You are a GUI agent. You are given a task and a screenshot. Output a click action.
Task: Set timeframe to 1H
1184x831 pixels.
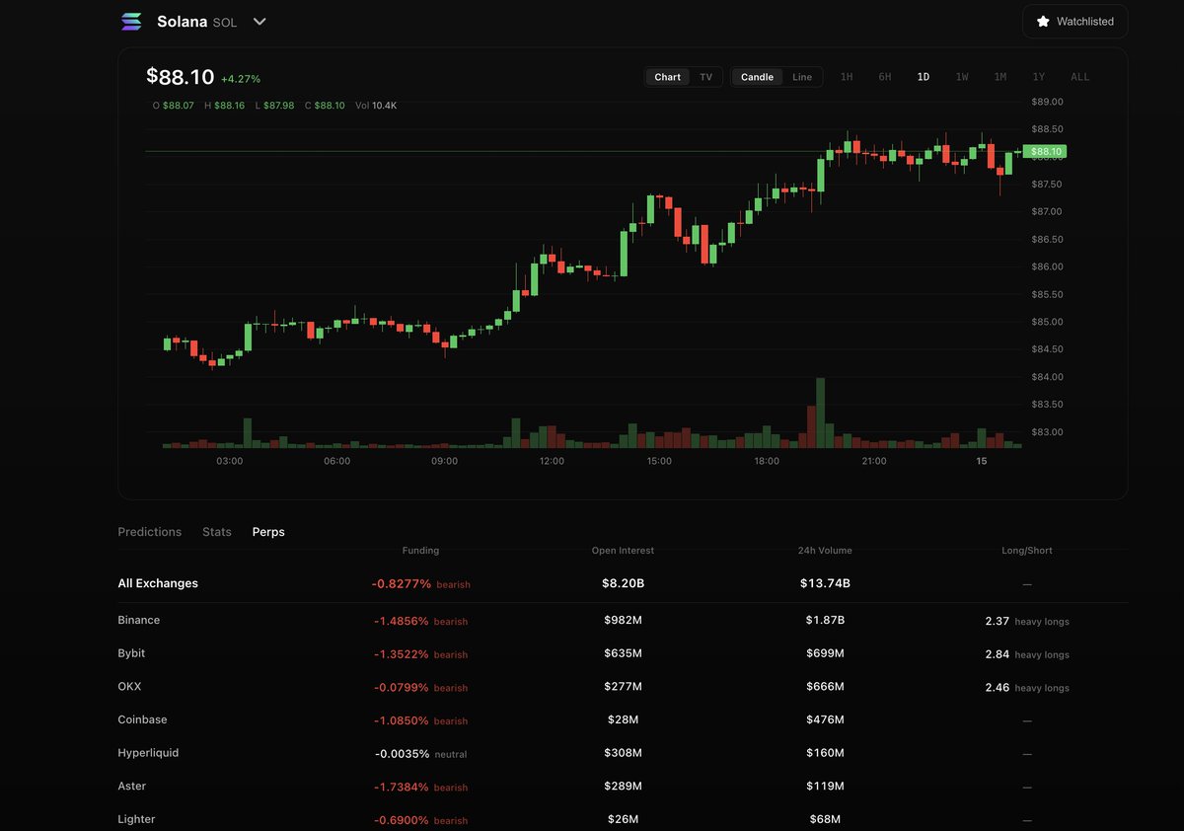[x=847, y=77]
